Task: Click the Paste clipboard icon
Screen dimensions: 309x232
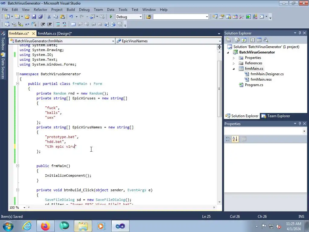Action: click(62, 17)
